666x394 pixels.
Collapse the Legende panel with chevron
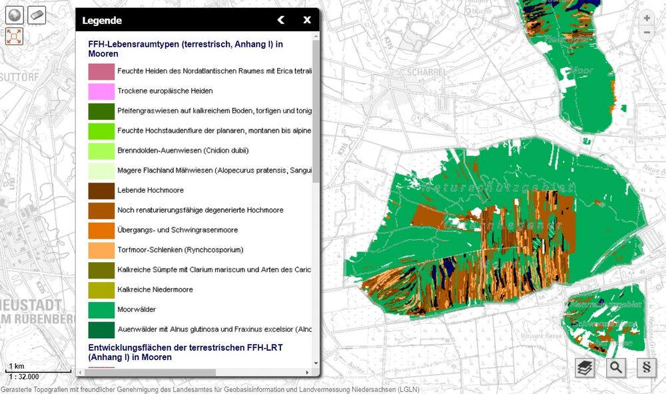click(x=281, y=20)
